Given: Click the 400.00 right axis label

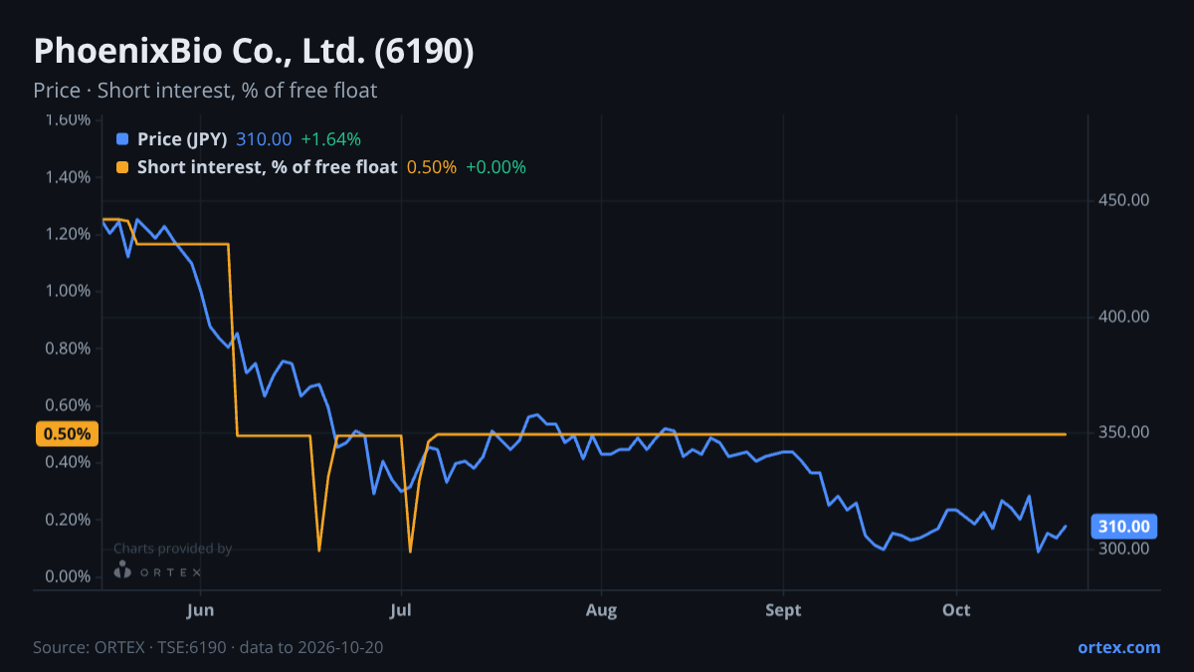Looking at the screenshot, I should (1124, 317).
